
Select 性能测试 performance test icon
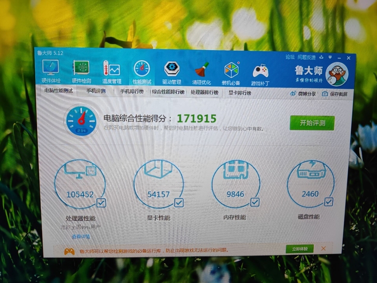[142, 73]
